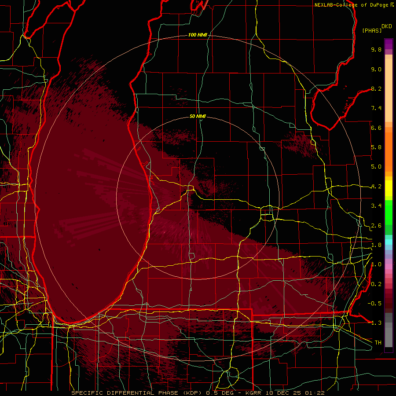Click the 3.4 legend value
This screenshot has height=396, width=396.
point(376,206)
